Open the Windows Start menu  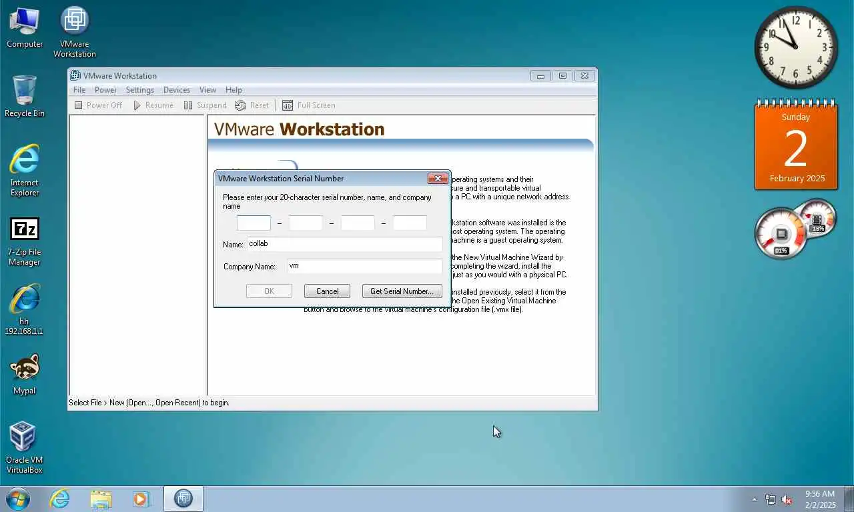(17, 499)
